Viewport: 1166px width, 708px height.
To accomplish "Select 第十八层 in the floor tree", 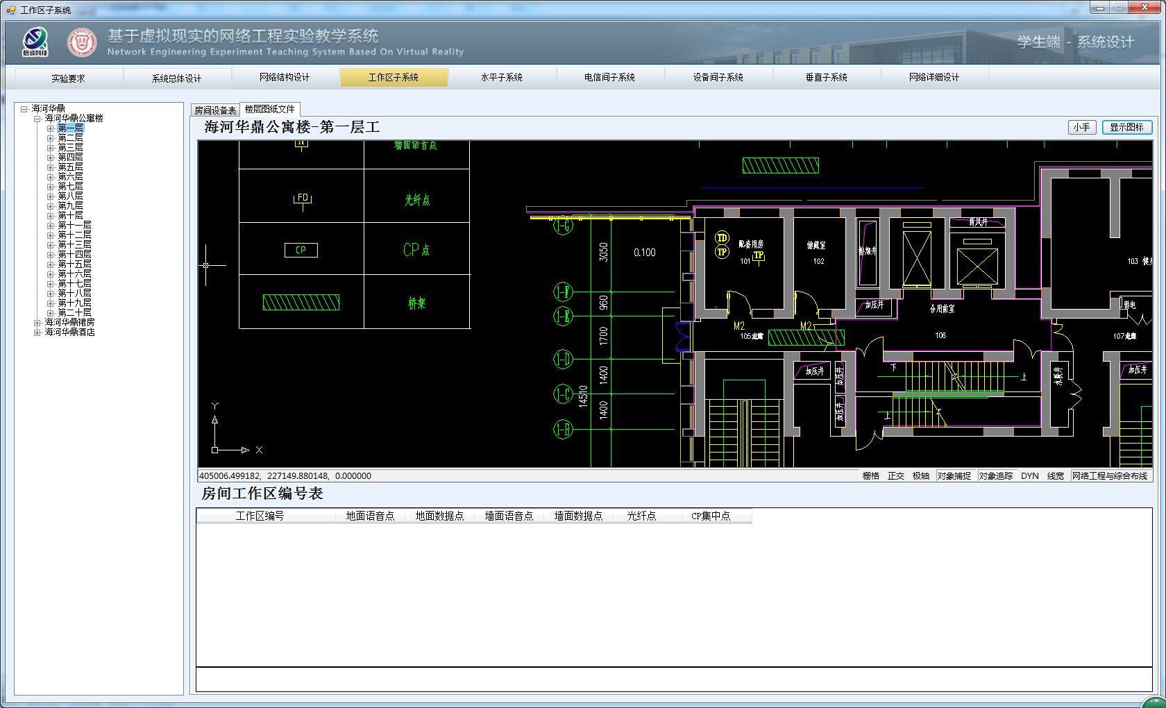I will tap(75, 294).
